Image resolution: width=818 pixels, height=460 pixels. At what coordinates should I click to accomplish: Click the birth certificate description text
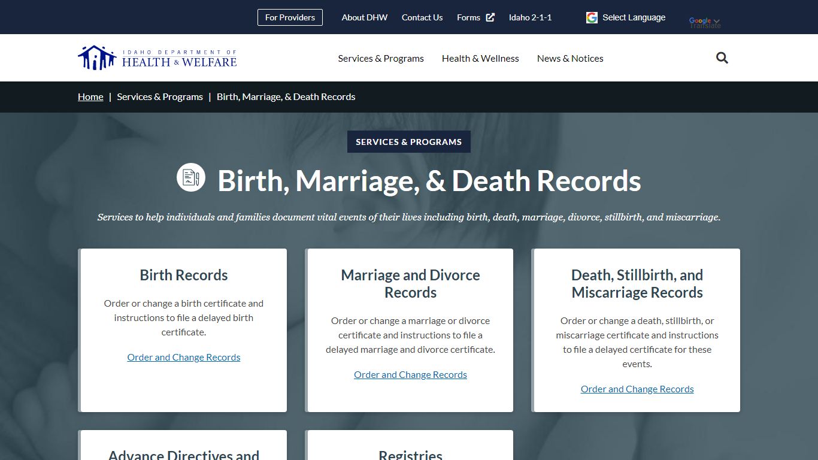click(x=184, y=317)
